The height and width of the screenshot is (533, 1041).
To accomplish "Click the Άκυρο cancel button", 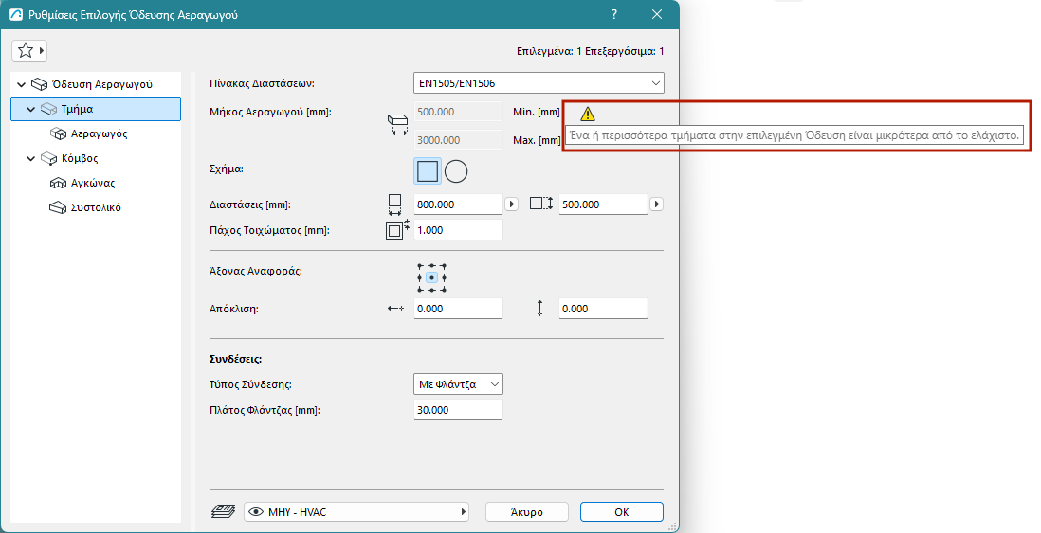I will pyautogui.click(x=527, y=512).
